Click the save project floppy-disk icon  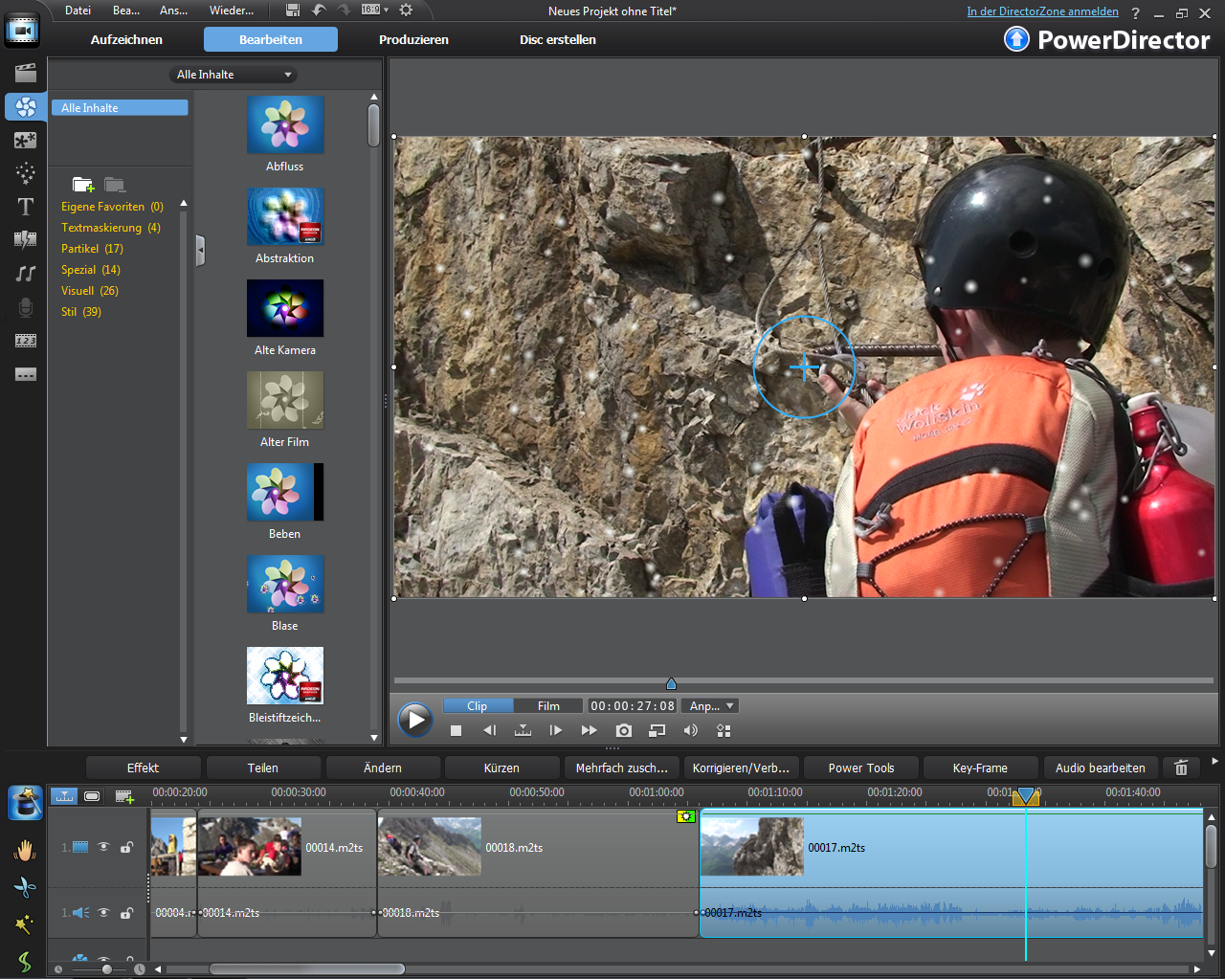(x=294, y=10)
